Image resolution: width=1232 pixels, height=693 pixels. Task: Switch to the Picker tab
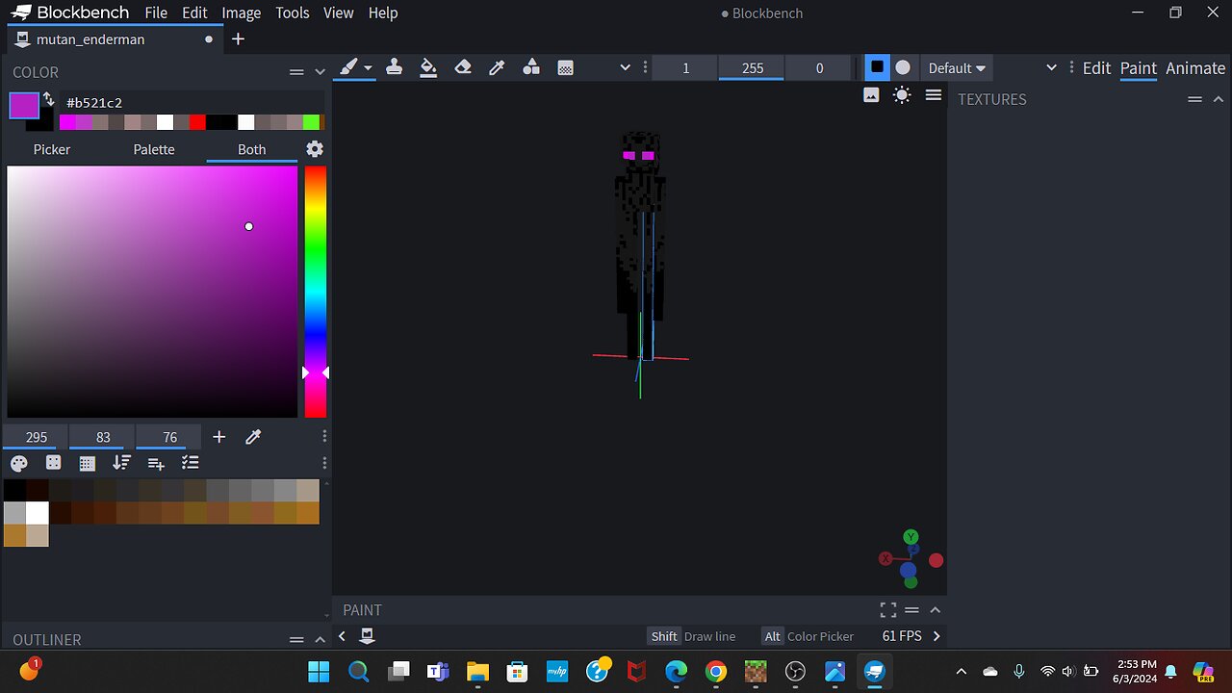click(52, 149)
